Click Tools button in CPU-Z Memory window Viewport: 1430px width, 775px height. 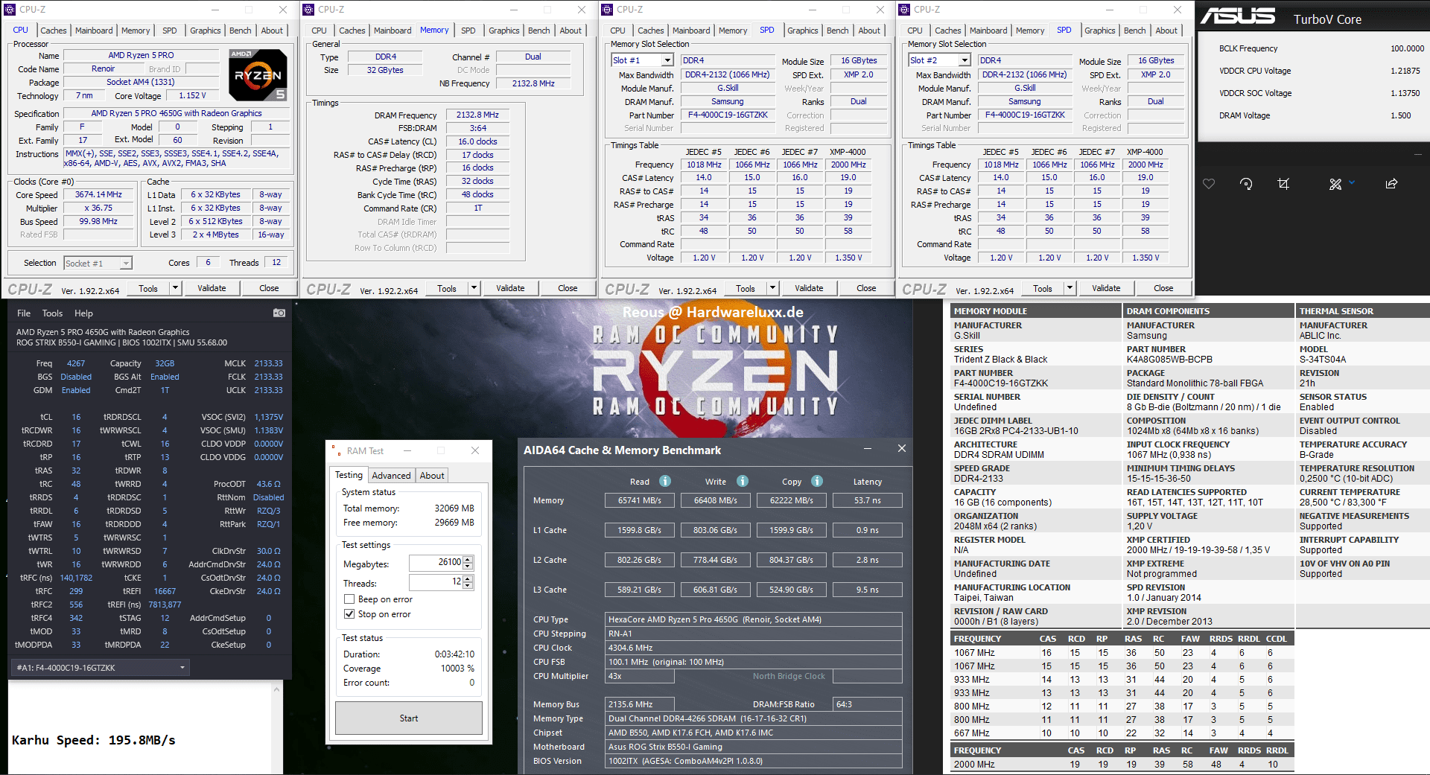point(447,288)
